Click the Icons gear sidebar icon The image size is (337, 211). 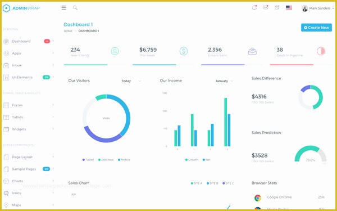[x=6, y=193]
